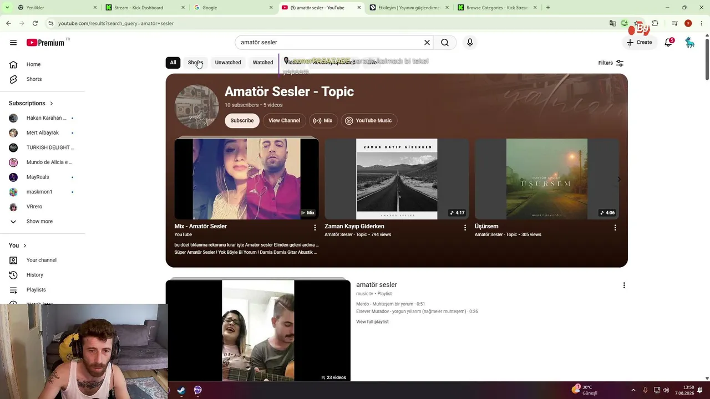710x399 pixels.
Task: Expand the You section
Action: tap(18, 245)
